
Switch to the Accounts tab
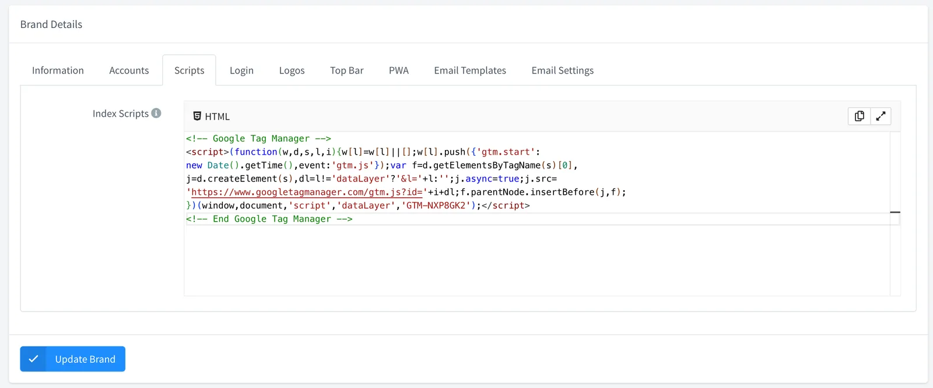point(129,71)
